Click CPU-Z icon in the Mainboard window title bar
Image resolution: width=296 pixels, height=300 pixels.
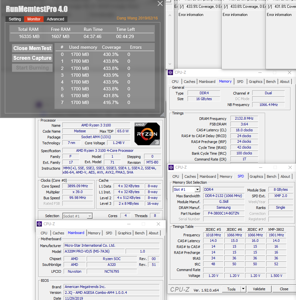pos(39,224)
